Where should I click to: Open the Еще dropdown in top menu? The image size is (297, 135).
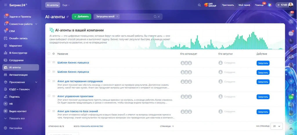(x=66, y=5)
